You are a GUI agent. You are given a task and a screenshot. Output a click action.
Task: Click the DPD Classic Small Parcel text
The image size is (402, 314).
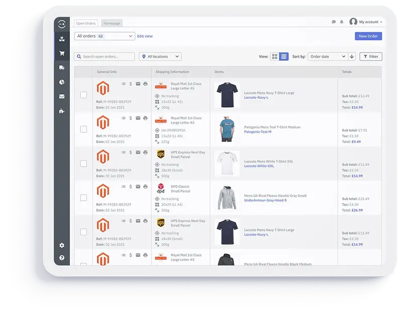click(180, 189)
